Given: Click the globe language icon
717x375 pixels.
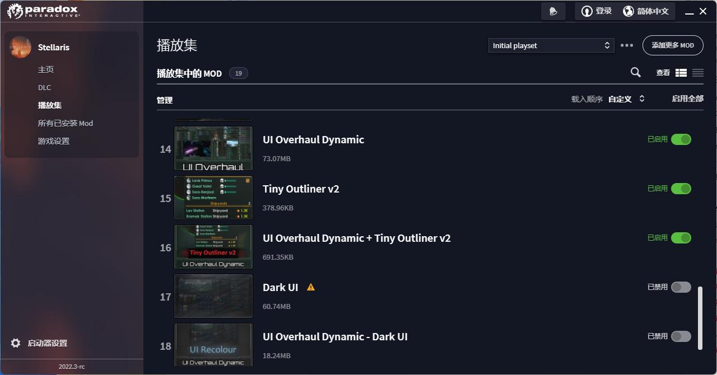Looking at the screenshot, I should [x=628, y=11].
